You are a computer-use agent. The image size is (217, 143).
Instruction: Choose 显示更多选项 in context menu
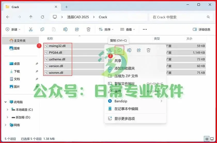135,119
